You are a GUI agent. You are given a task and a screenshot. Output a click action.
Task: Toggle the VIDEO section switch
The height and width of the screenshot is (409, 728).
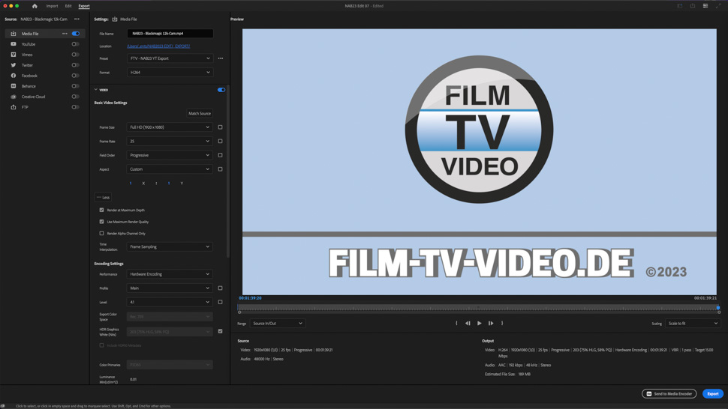221,90
